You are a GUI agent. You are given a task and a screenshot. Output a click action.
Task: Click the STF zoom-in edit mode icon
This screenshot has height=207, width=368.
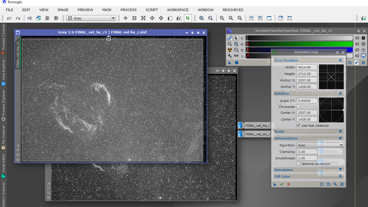click(x=236, y=44)
